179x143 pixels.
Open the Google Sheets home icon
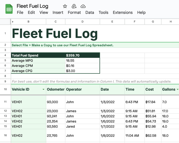pos(9,9)
